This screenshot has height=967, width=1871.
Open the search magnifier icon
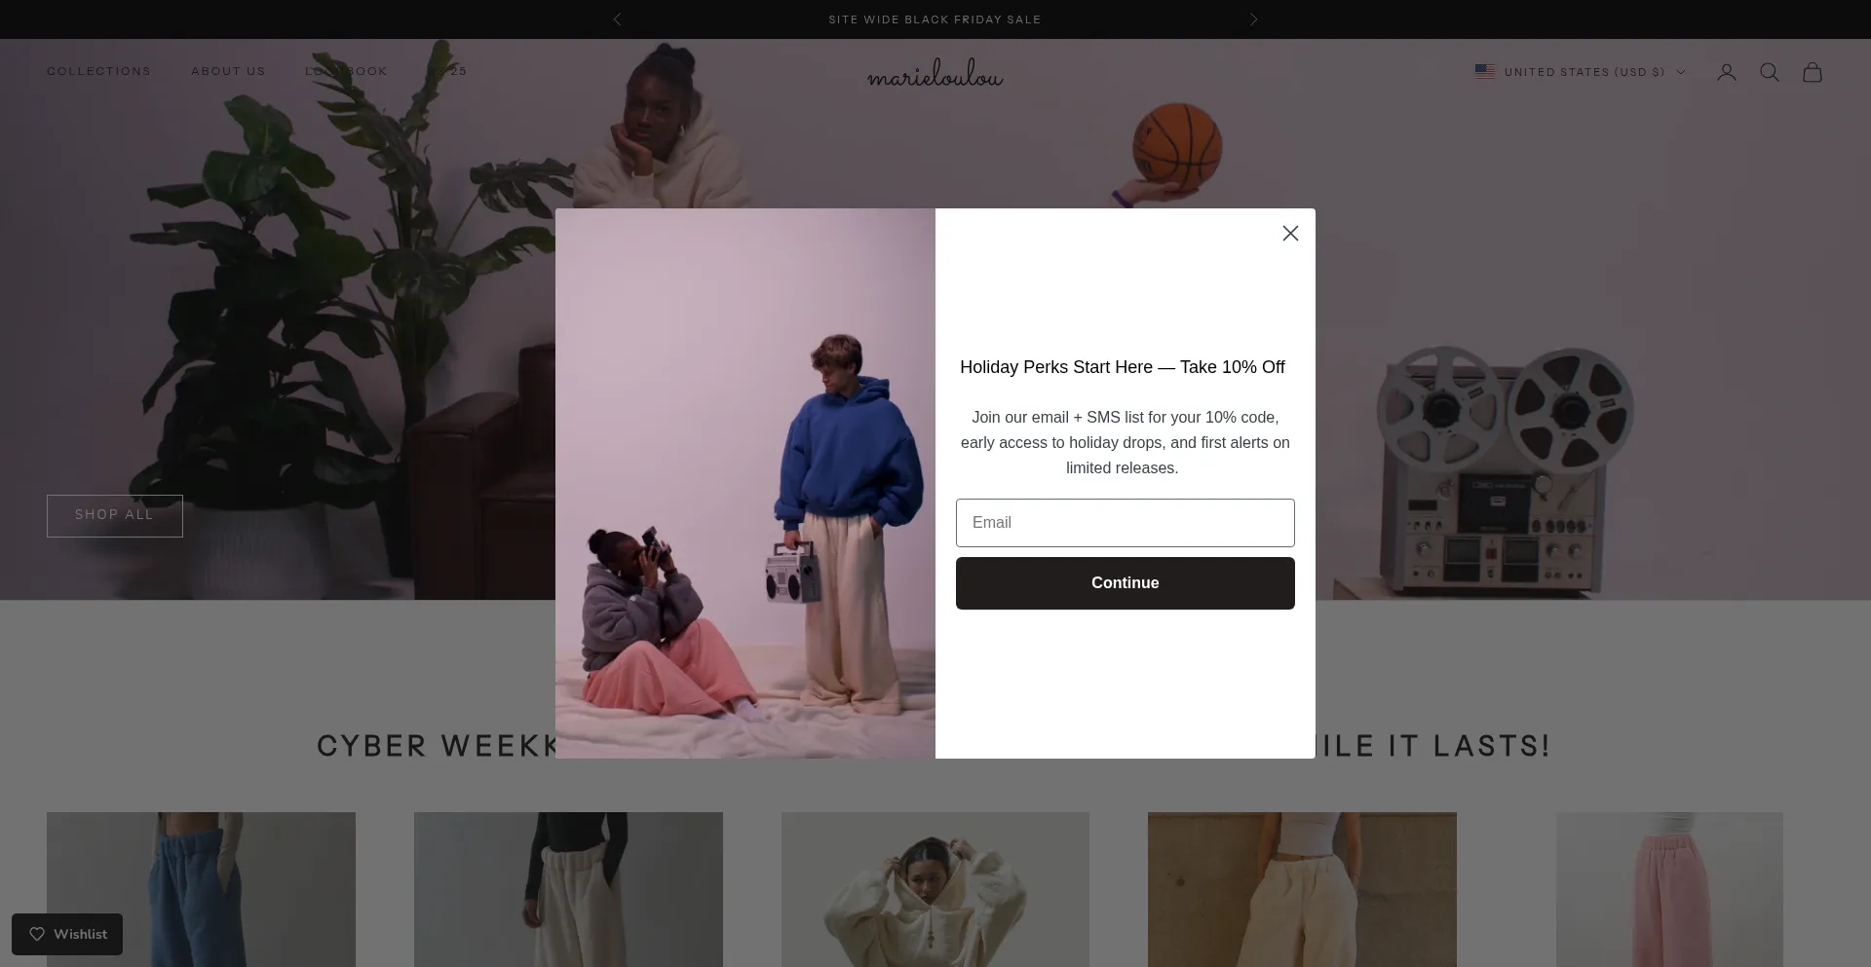pos(1770,72)
